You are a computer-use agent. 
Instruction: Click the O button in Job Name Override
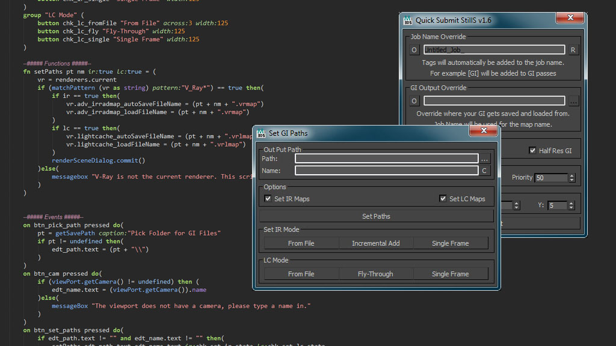coord(414,50)
